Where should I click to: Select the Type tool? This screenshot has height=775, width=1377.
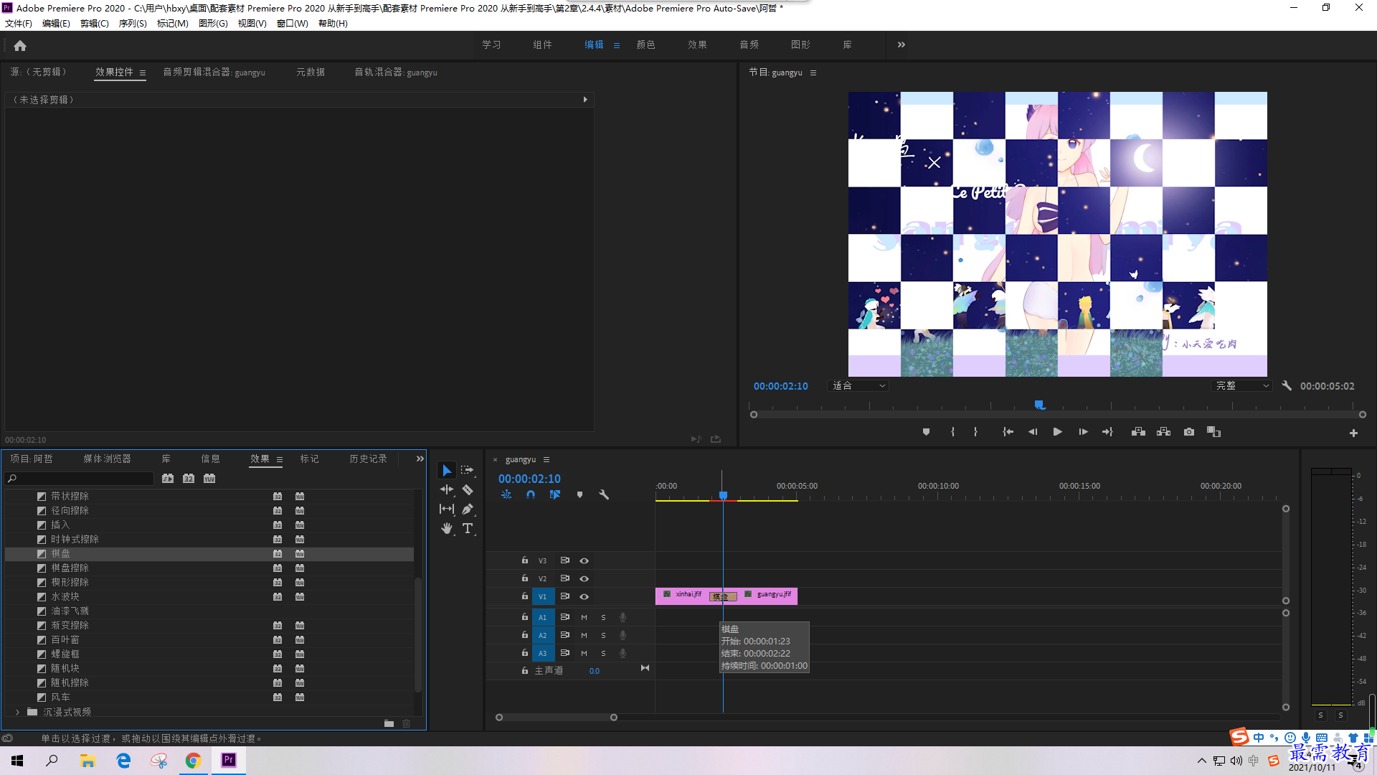[x=468, y=528]
